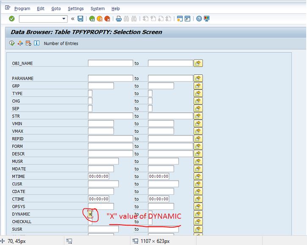Click the crop selection icon in status bar
The height and width of the screenshot is (245, 307).
click(69, 241)
